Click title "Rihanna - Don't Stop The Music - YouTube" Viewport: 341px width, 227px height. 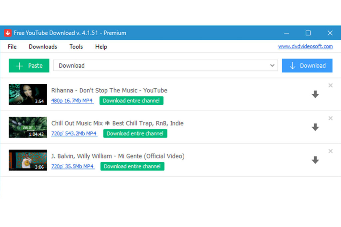(x=109, y=90)
